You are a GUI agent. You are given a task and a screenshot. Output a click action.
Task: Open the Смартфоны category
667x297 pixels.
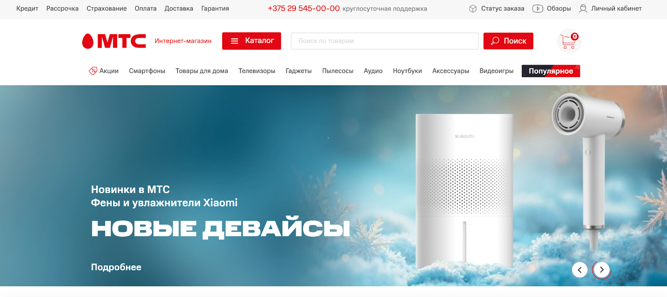coord(147,71)
